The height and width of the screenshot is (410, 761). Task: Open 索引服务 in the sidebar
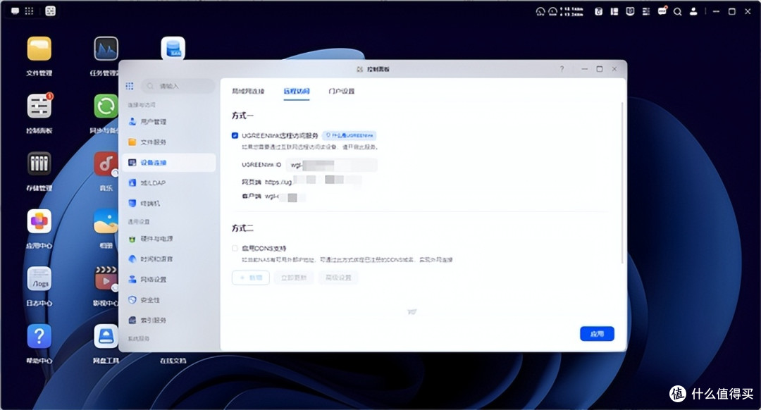pos(169,321)
